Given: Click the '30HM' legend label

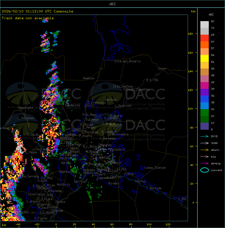Looking at the screenshot, I should pyautogui.click(x=214, y=143).
